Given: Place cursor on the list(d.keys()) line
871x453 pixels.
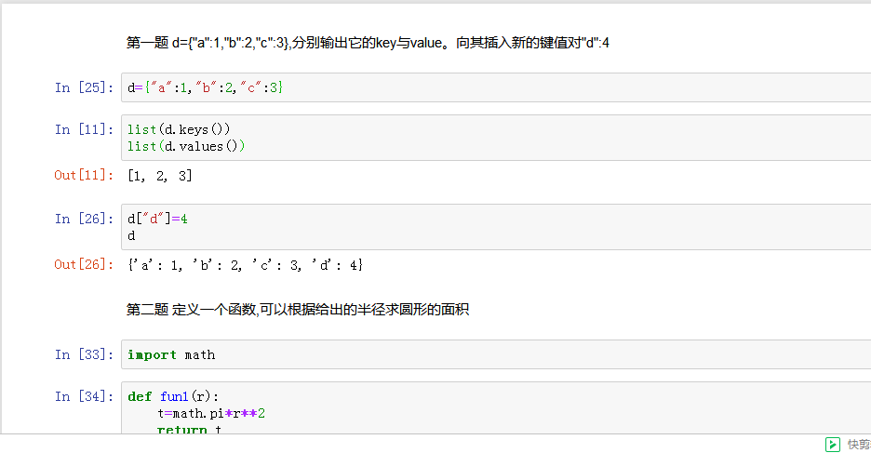Looking at the screenshot, I should pos(179,129).
